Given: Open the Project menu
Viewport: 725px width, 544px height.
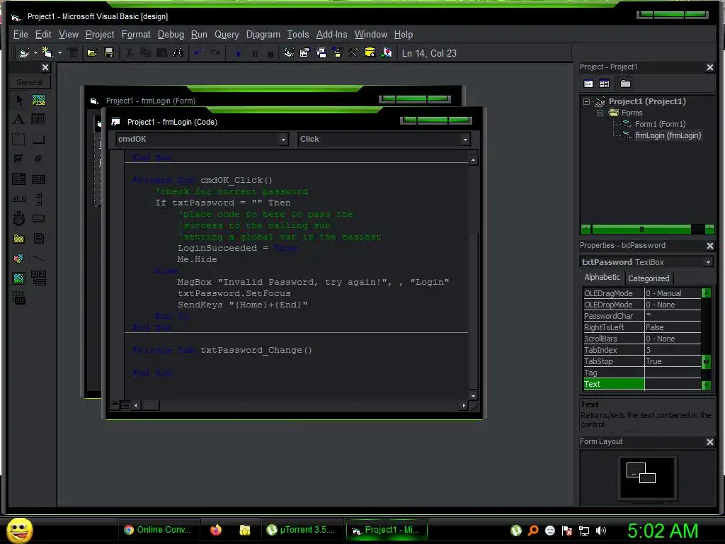Looking at the screenshot, I should 100,34.
